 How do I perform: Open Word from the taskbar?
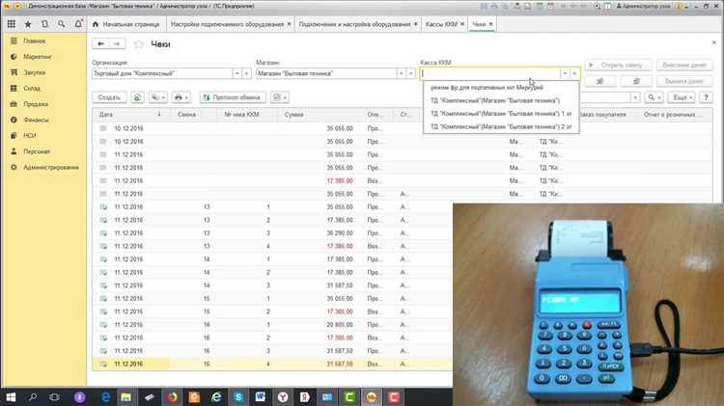point(260,396)
